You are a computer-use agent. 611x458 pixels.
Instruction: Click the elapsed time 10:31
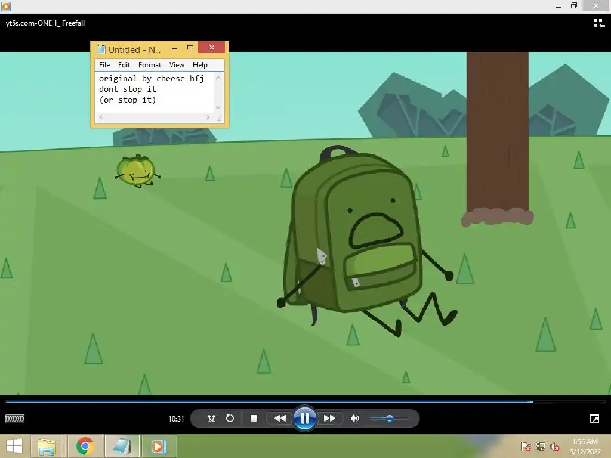[x=176, y=419]
